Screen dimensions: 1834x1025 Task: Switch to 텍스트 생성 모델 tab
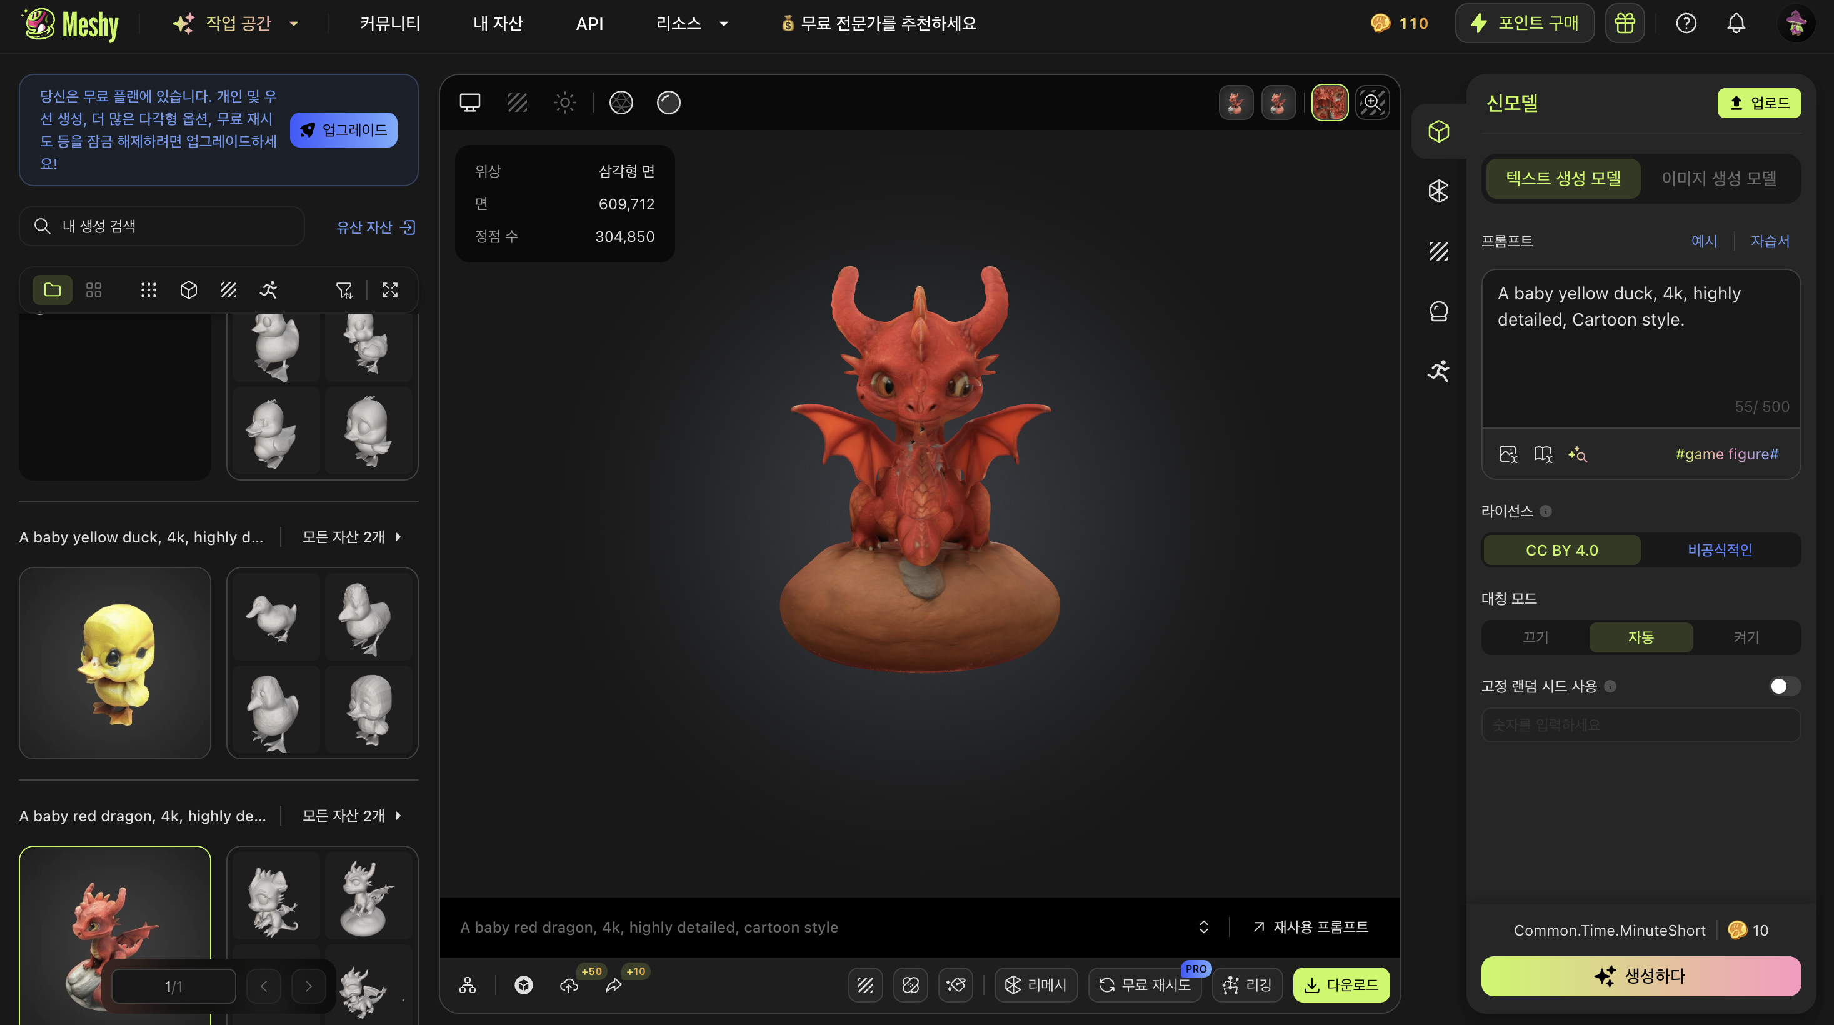point(1563,178)
